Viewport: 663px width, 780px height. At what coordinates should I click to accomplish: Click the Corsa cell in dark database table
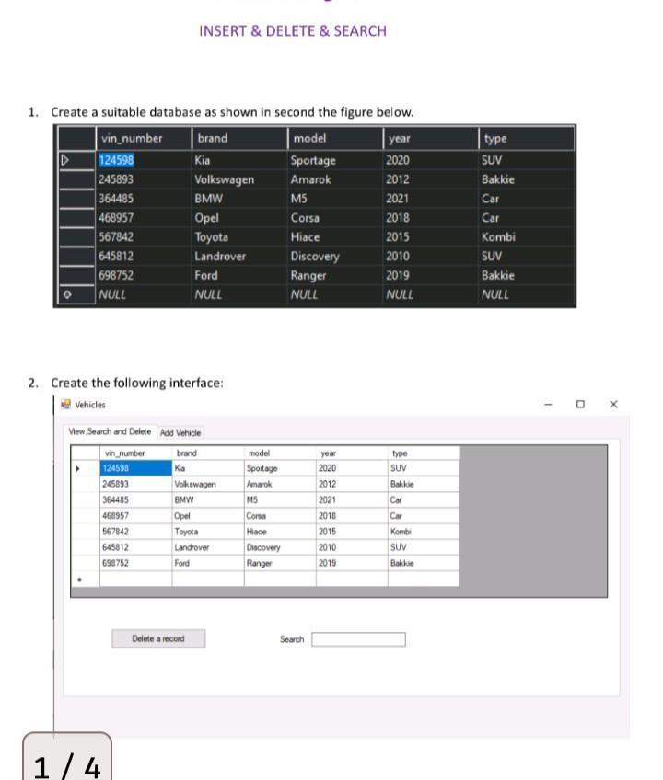pos(335,218)
